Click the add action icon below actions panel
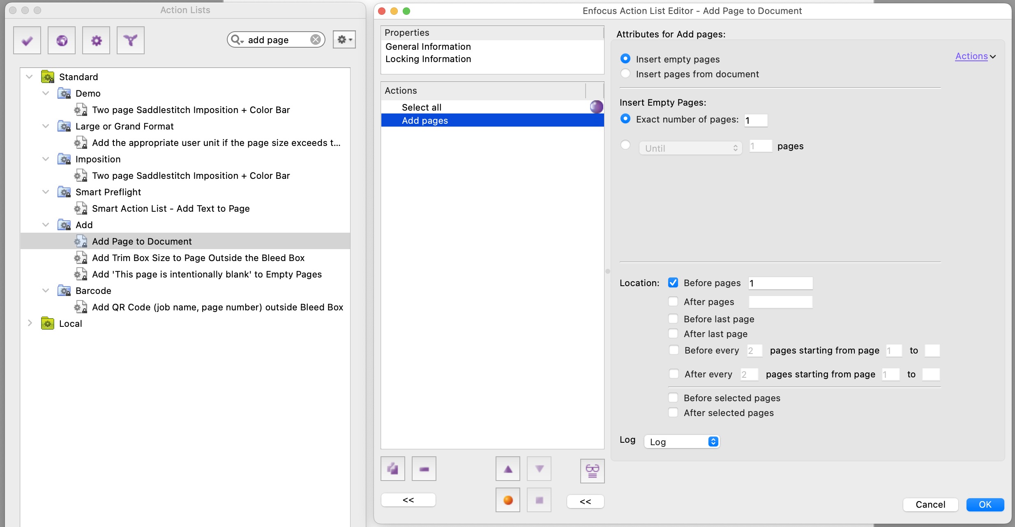The height and width of the screenshot is (527, 1015). (393, 469)
